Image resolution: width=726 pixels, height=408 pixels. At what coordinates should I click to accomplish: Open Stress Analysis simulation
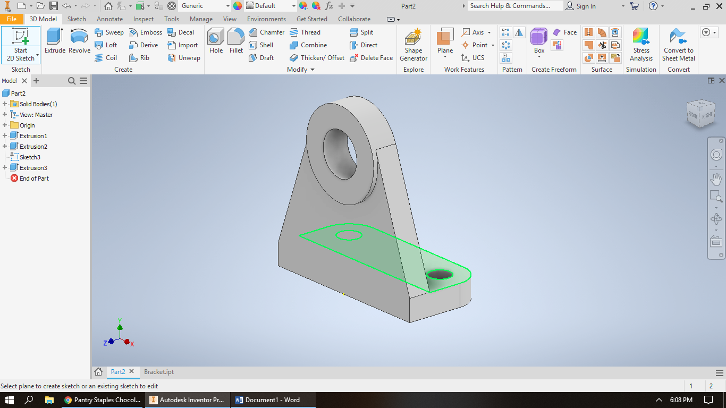pos(641,45)
